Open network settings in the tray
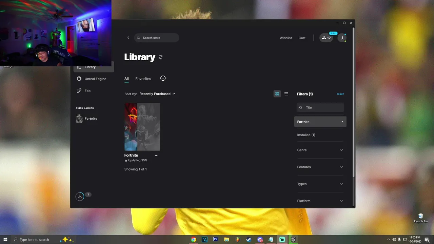This screenshot has width=434, height=244. 405,240
